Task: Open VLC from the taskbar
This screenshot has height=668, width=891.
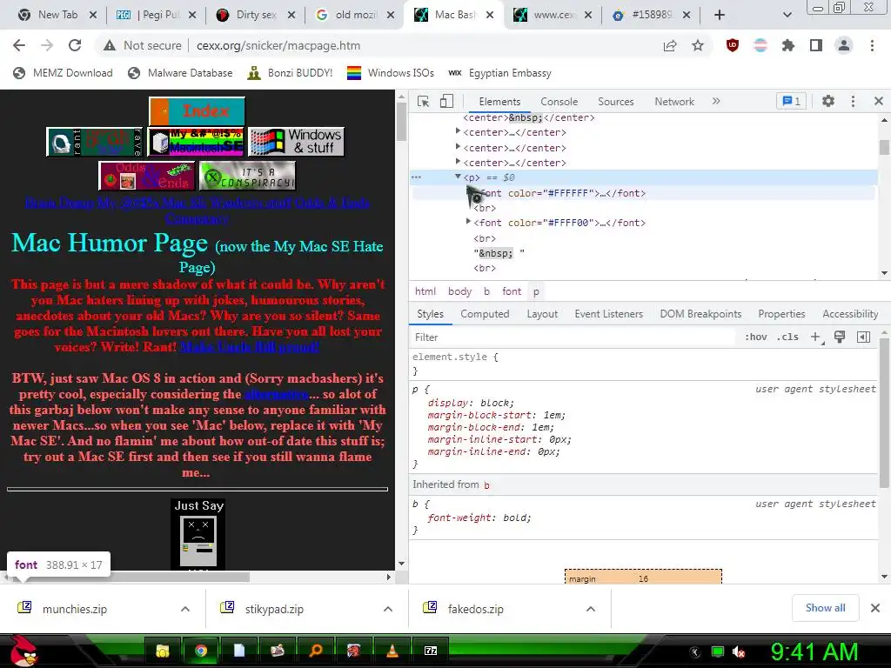Action: (x=392, y=651)
